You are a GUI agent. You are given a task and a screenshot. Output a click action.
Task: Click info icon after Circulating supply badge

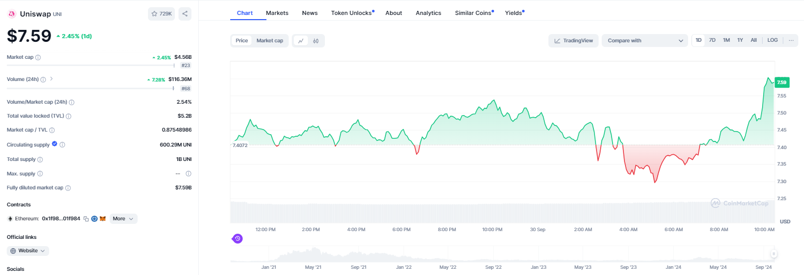63,144
